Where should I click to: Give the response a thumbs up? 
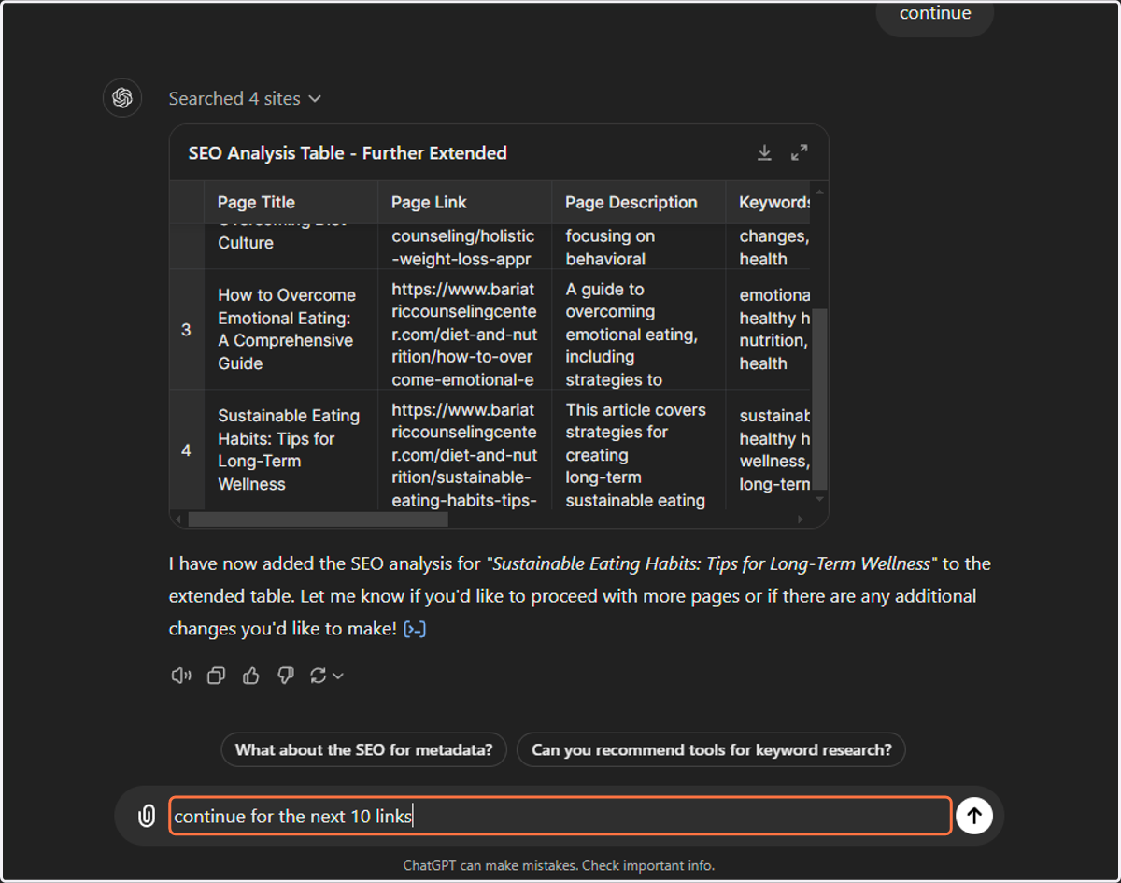250,676
